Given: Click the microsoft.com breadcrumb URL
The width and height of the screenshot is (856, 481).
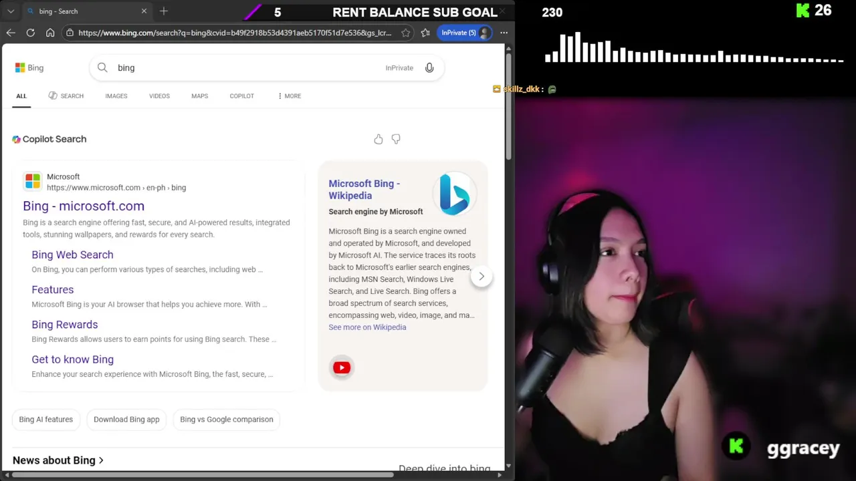Looking at the screenshot, I should click(x=116, y=188).
